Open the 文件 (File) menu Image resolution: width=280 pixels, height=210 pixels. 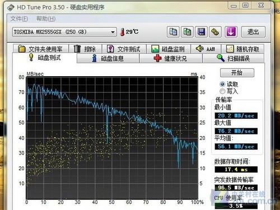pyautogui.click(x=19, y=18)
